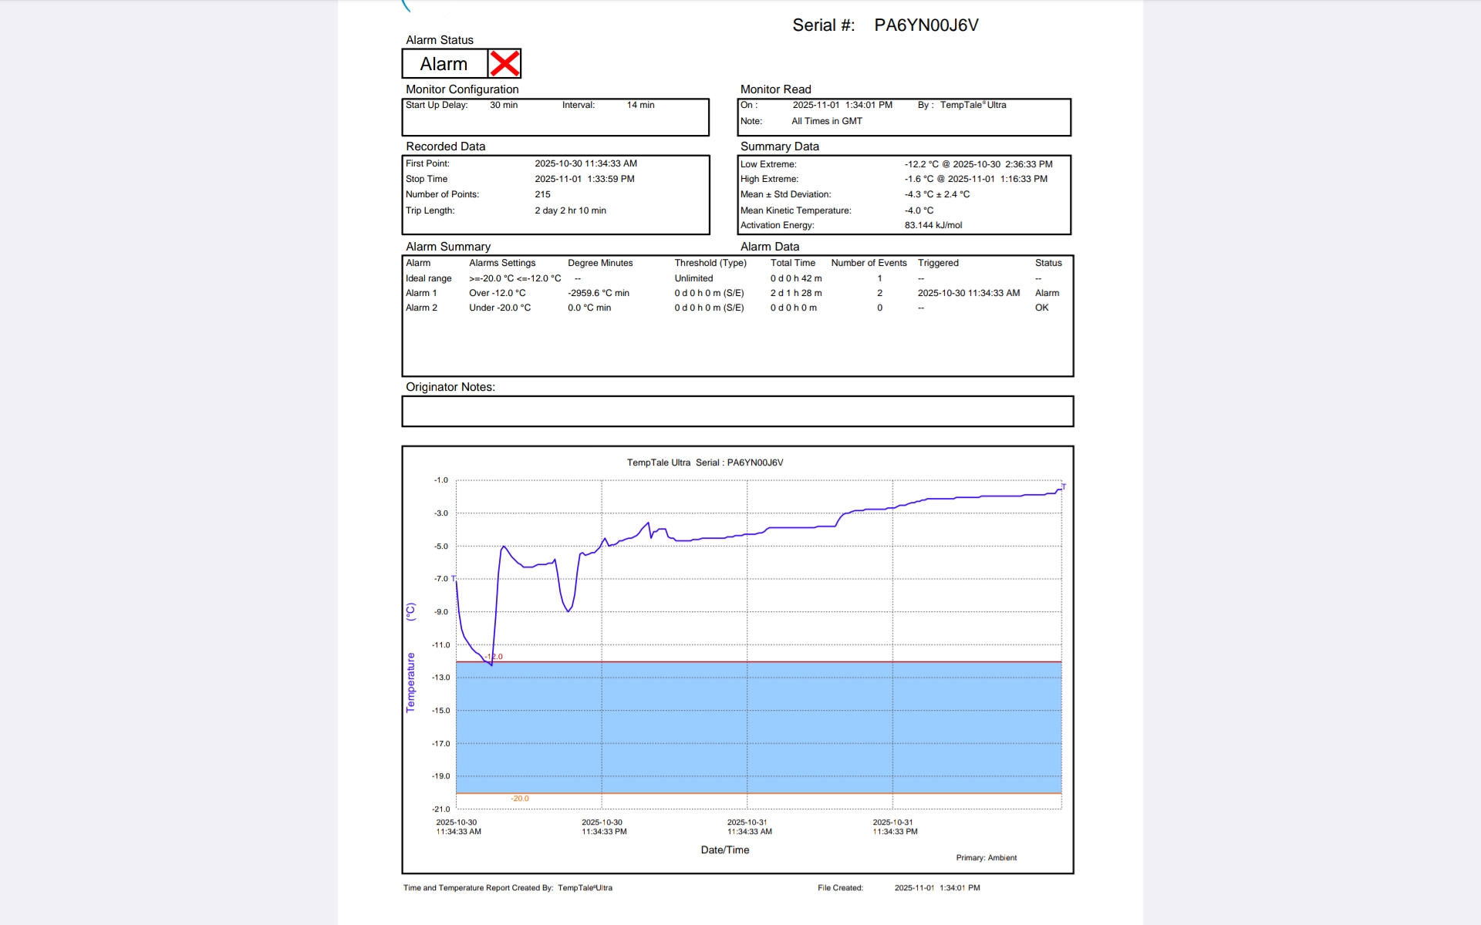Screen dimensions: 1481x925
Task: Click the blue shaded ideal range area
Action: (x=758, y=727)
